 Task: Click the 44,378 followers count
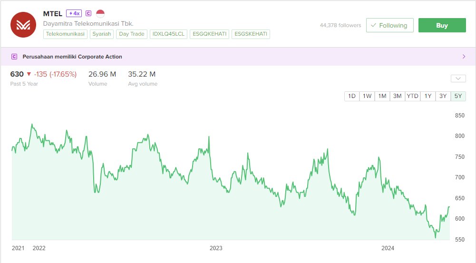pyautogui.click(x=340, y=26)
